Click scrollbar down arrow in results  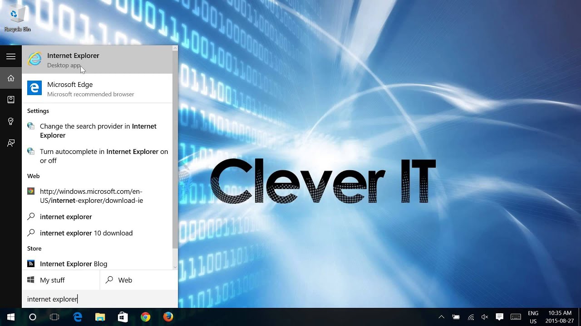pos(175,267)
